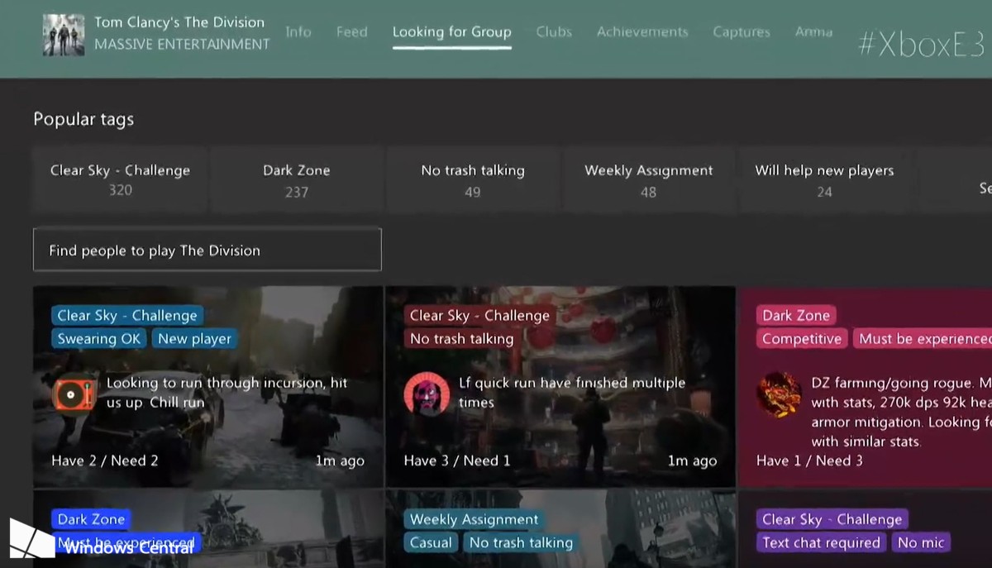992x568 pixels.
Task: Click the red No trash talking tag
Action: pyautogui.click(x=461, y=338)
